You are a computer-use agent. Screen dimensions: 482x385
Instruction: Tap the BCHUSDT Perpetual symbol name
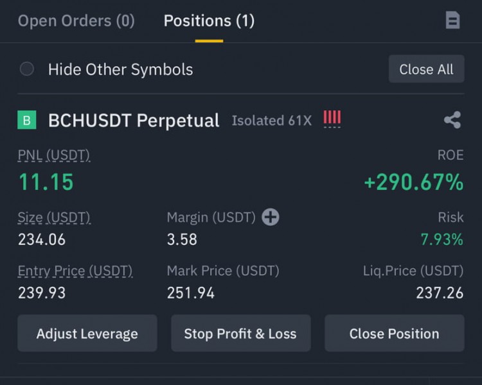tap(134, 121)
